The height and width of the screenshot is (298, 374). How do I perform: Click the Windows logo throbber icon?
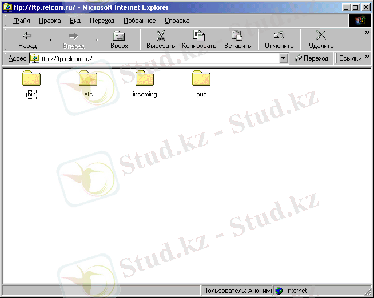coord(360,21)
